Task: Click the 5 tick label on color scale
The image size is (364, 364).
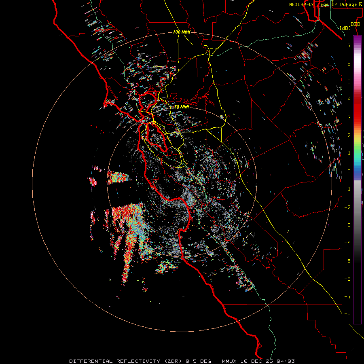Action: (x=349, y=81)
